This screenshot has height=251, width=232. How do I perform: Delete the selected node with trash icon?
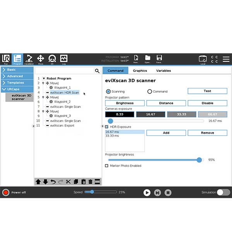90,182
